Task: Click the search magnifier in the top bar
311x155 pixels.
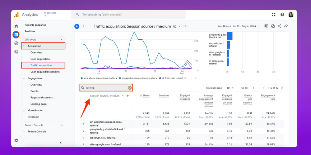Action: [77, 15]
